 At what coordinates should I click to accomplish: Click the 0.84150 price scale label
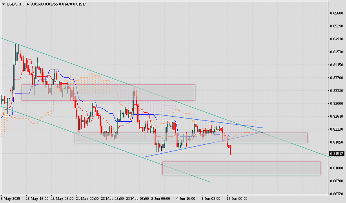tap(337, 65)
